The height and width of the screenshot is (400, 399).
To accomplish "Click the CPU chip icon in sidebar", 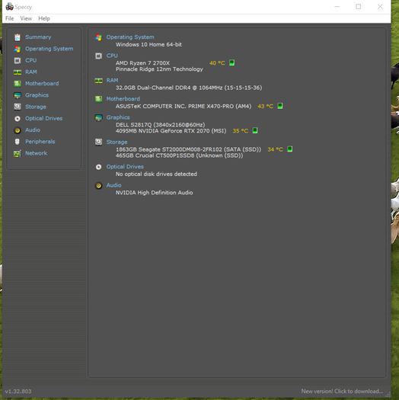I will click(18, 60).
